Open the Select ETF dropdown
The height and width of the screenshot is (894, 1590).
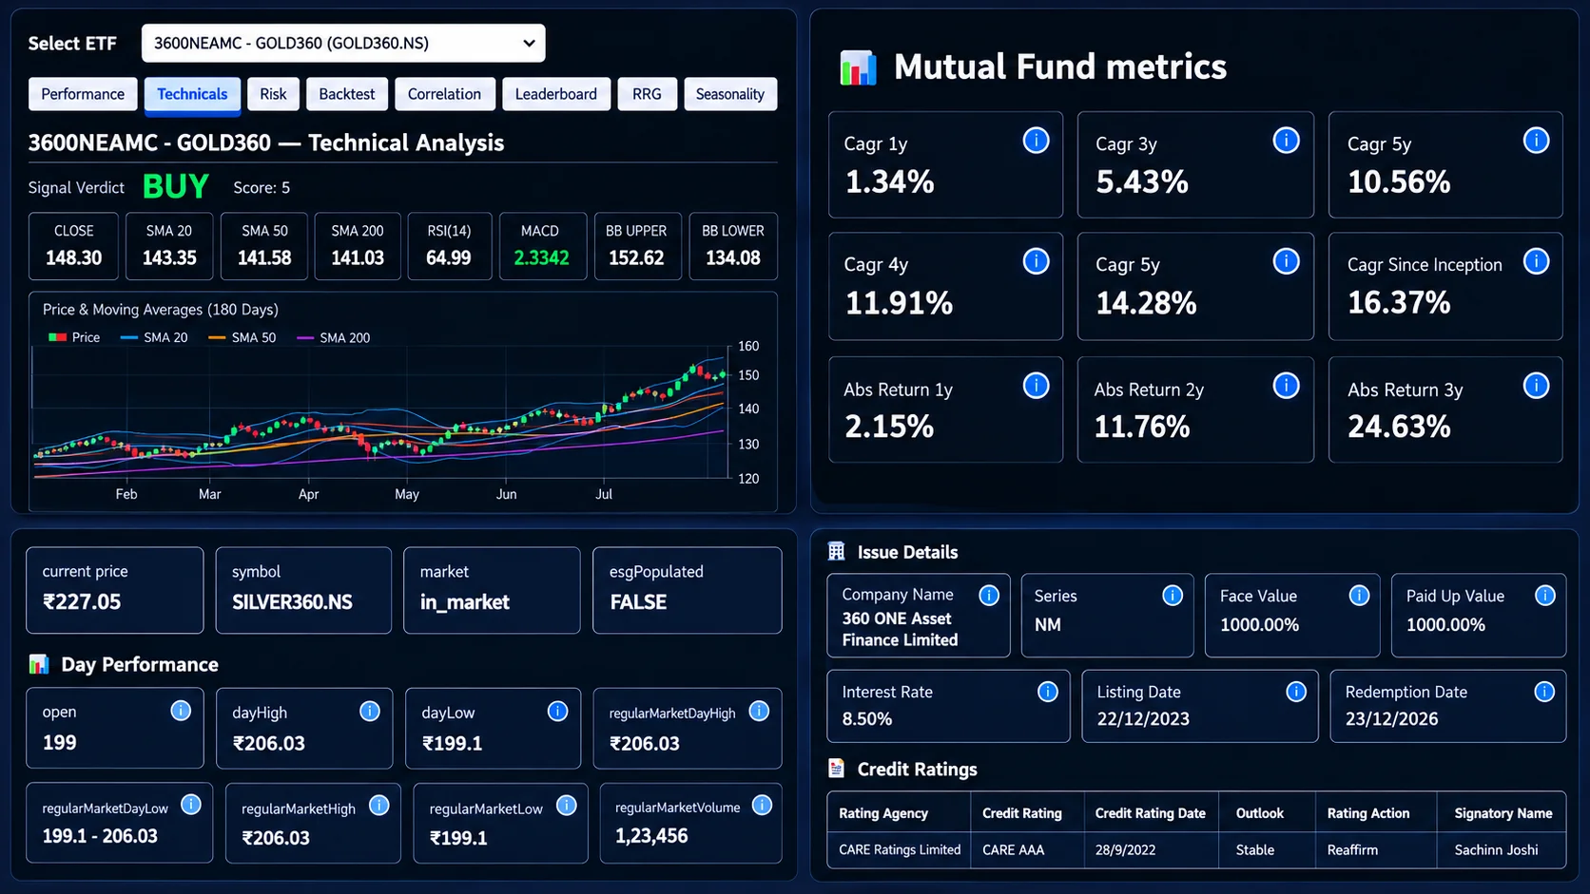pos(343,43)
